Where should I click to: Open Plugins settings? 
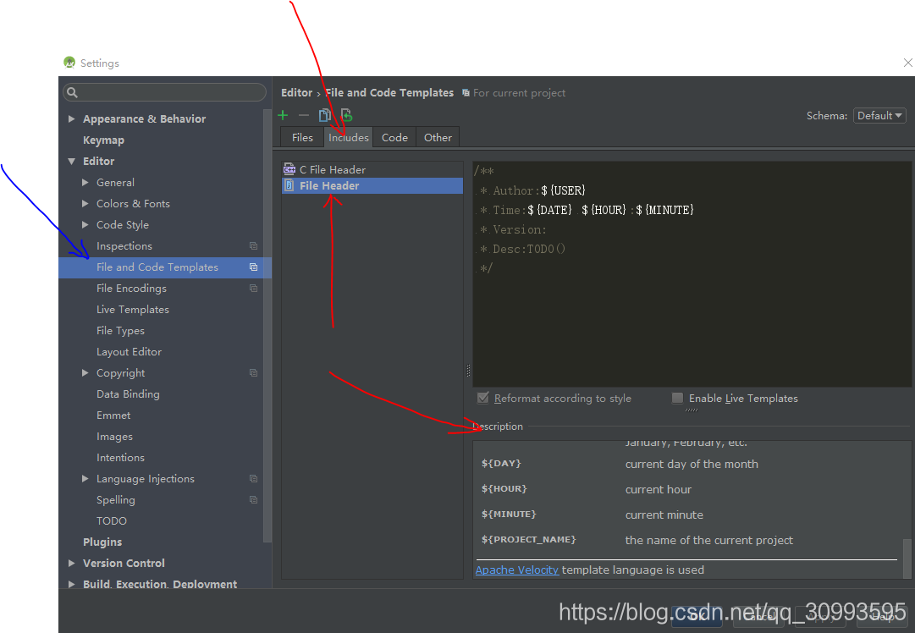[x=102, y=542]
